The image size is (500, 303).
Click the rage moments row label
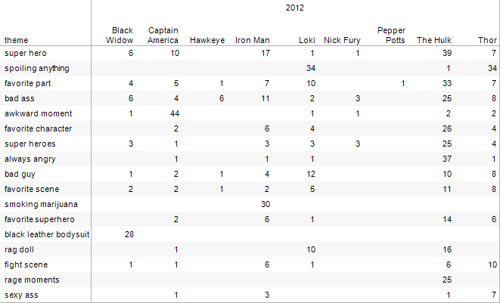coord(32,280)
